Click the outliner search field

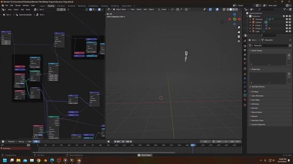coord(266,9)
